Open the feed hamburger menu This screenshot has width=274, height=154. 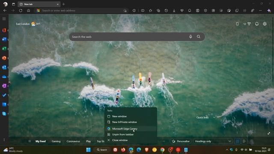pos(30,141)
